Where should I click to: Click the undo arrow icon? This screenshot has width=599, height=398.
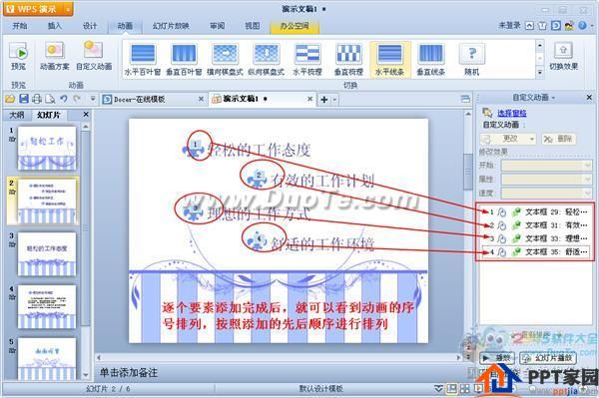[x=64, y=99]
